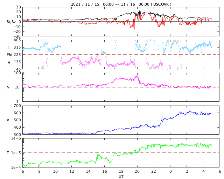Click the '1' tick on N axis
224x179 pixels.
point(17,102)
